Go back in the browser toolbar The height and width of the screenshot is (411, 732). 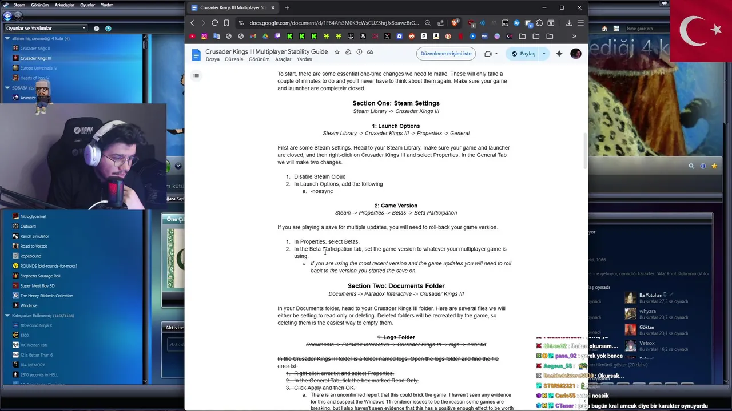pyautogui.click(x=192, y=23)
